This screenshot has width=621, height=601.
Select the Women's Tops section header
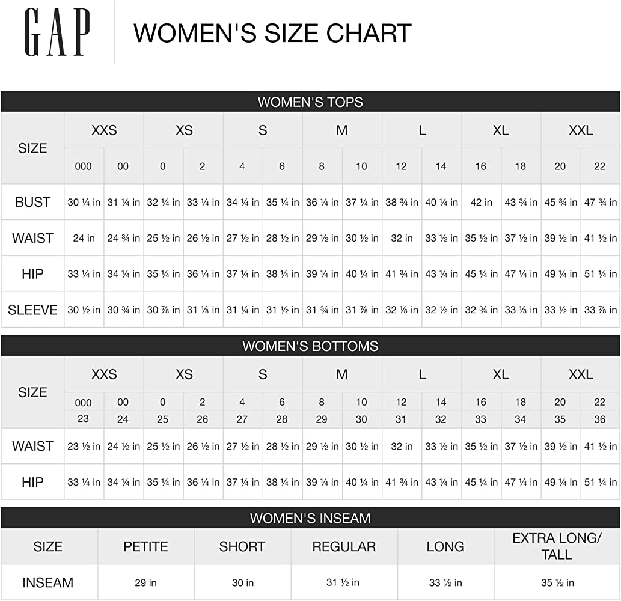(310, 102)
